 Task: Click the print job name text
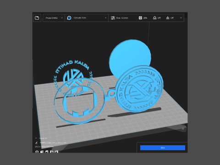click(53, 143)
